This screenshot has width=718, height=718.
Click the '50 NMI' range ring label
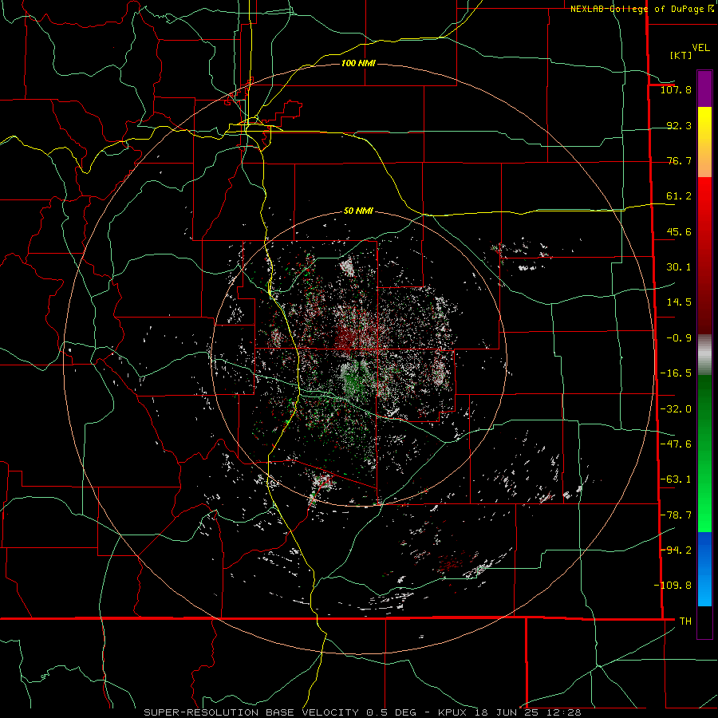[358, 211]
